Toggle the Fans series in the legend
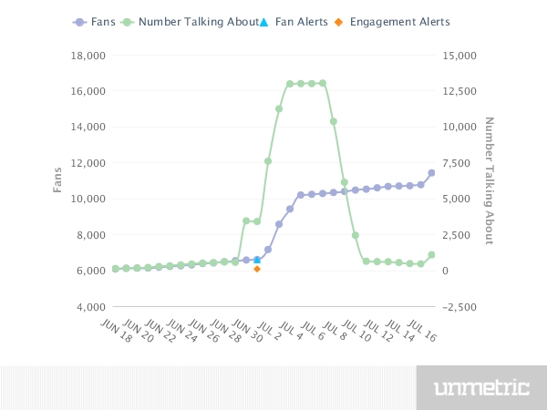Viewport: 547px width, 410px height. 102,21
